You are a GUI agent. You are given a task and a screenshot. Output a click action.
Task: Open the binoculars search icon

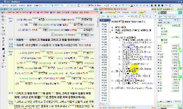point(3,34)
